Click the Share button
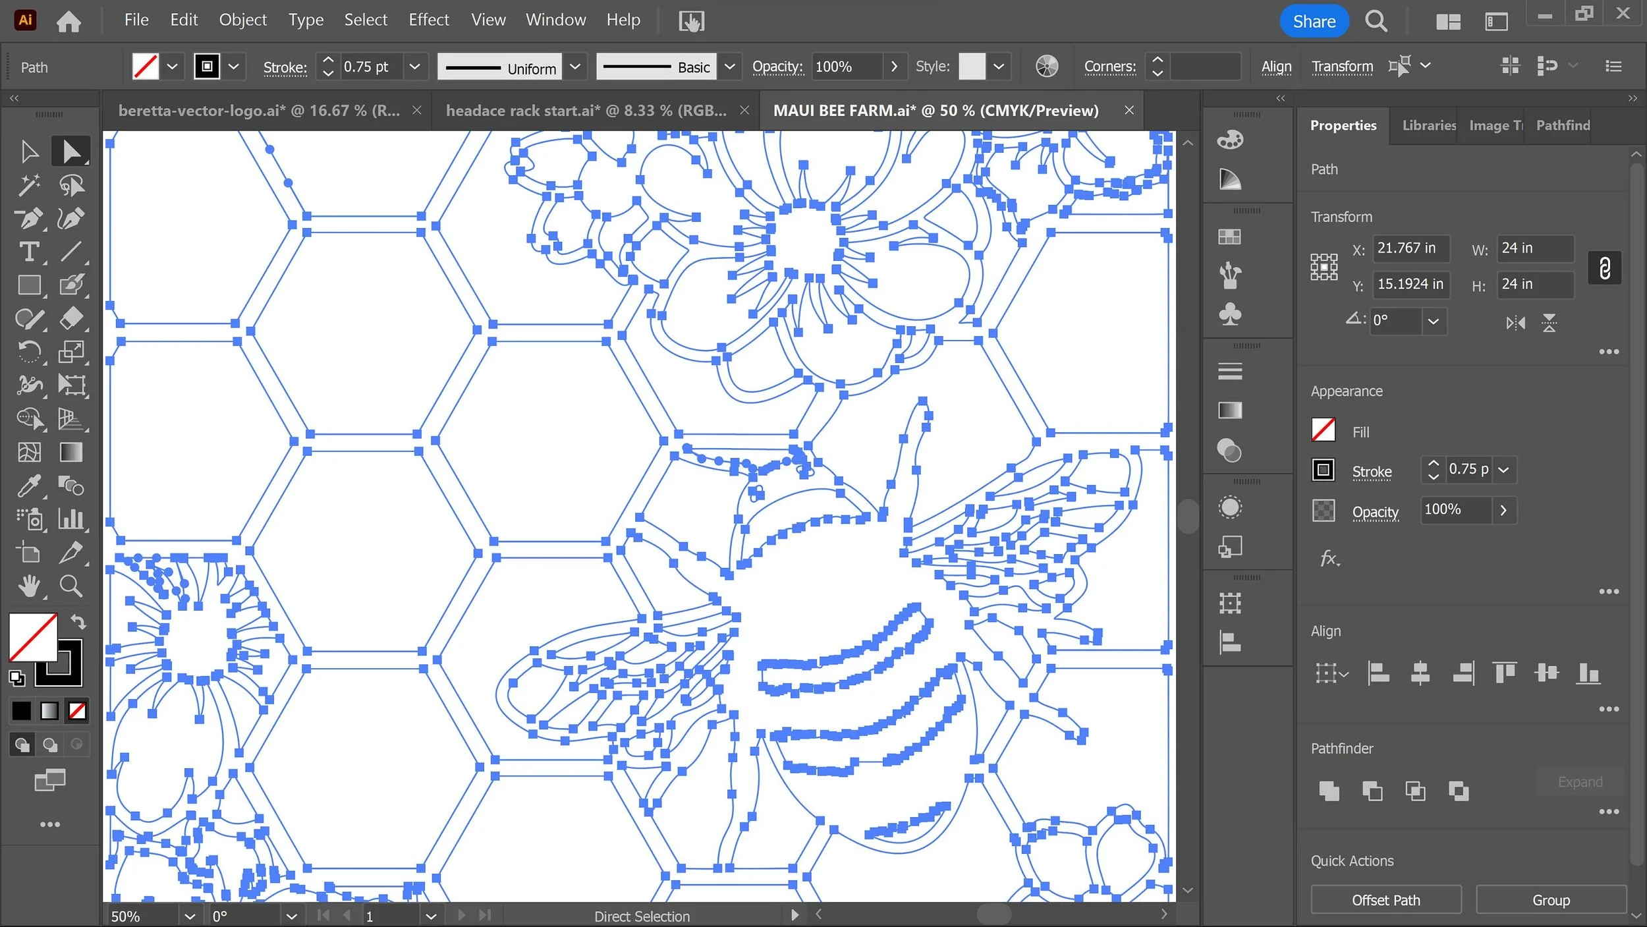 click(x=1314, y=22)
